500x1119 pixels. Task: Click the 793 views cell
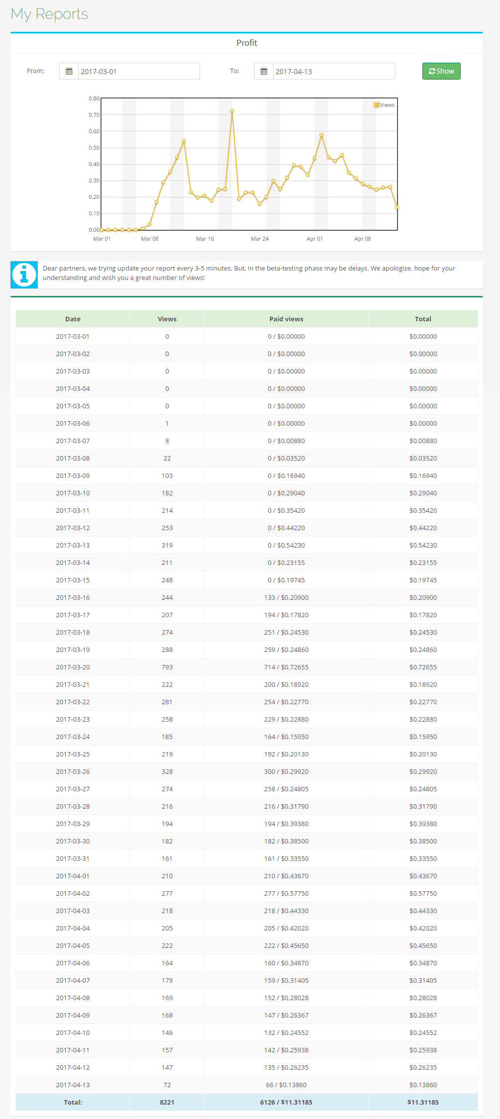tap(167, 667)
